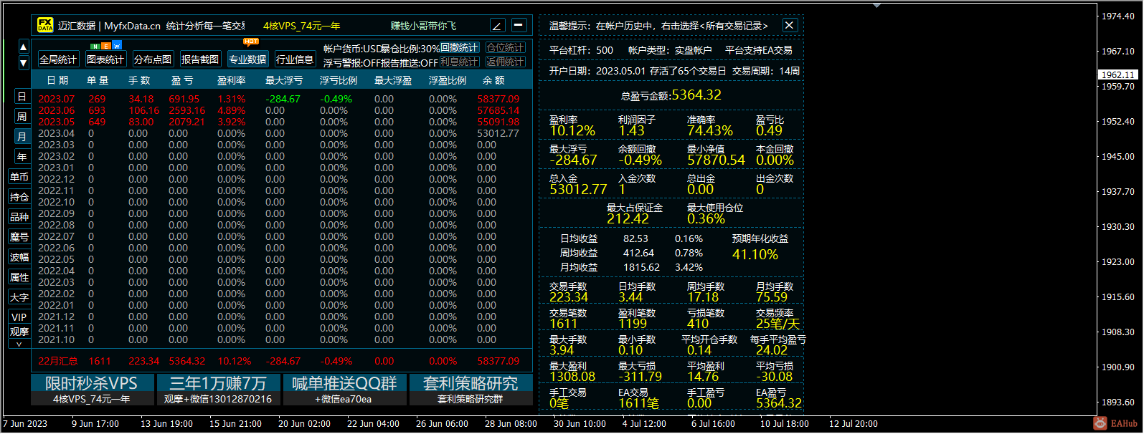Click the 交易频率 25笔/天 value
This screenshot has height=434, width=1144.
tap(777, 323)
